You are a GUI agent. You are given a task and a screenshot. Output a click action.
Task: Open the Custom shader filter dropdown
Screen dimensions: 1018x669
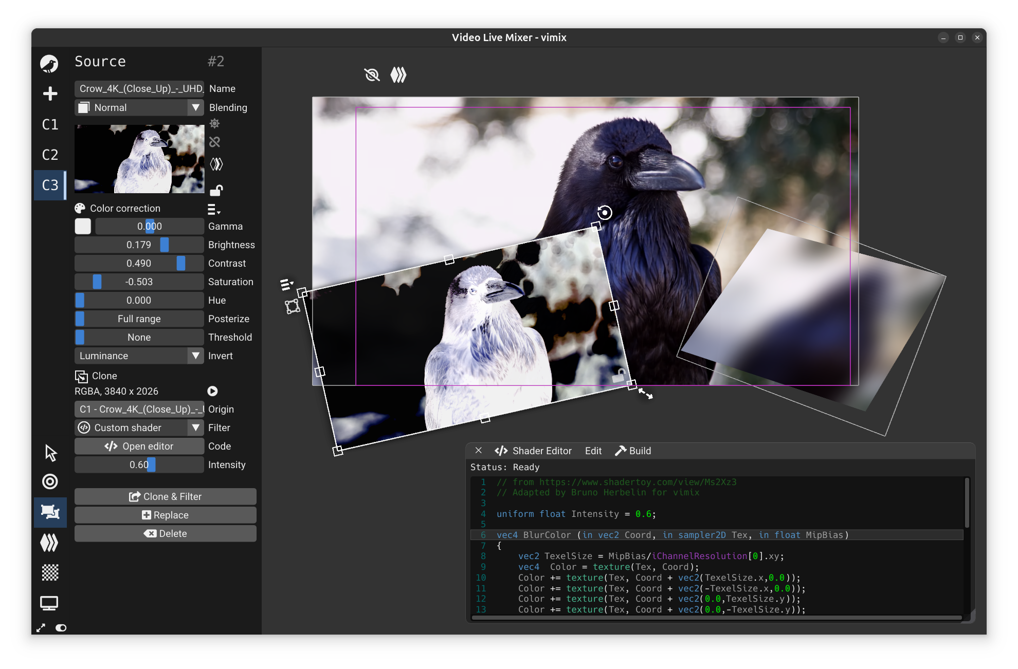pyautogui.click(x=139, y=428)
